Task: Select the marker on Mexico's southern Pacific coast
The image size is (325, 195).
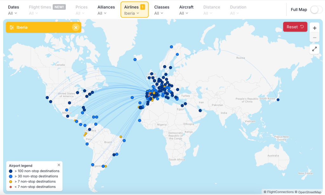Action: (68, 116)
